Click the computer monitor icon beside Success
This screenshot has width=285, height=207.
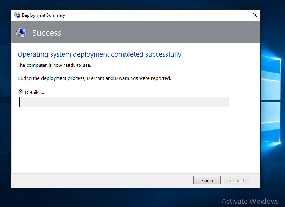click(21, 33)
